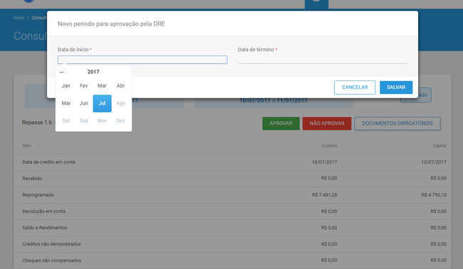Select Fev in the month picker
This screenshot has width=463, height=269.
[x=84, y=86]
